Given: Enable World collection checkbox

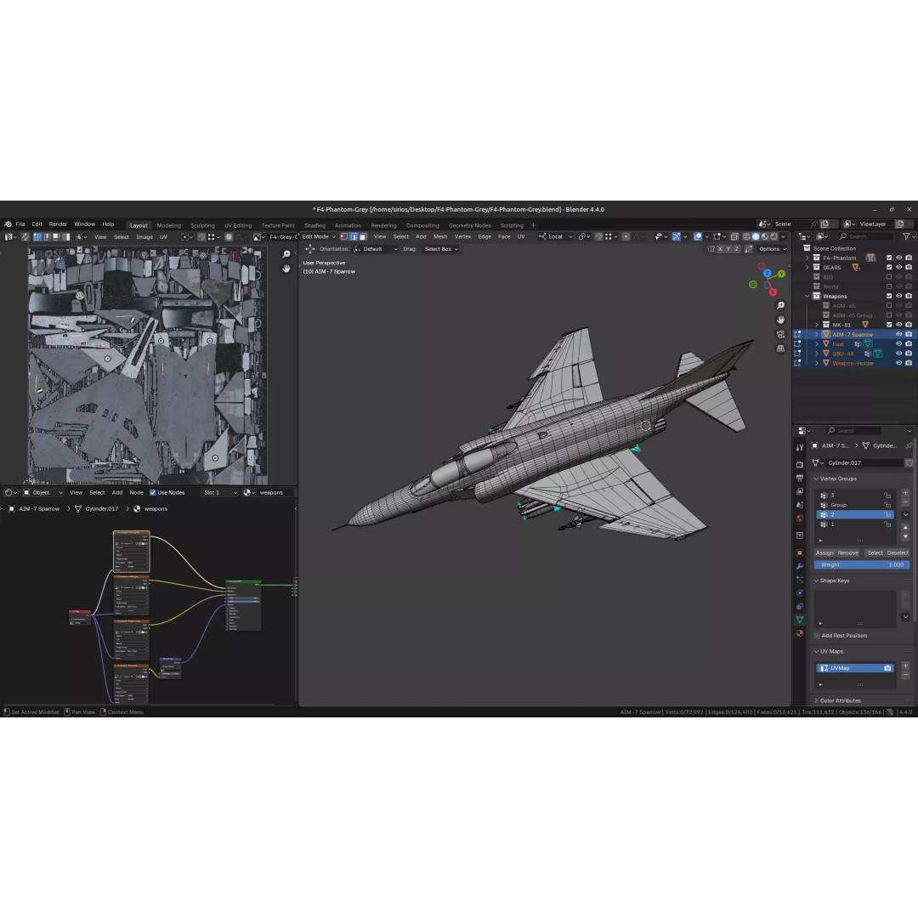Looking at the screenshot, I should tap(889, 286).
